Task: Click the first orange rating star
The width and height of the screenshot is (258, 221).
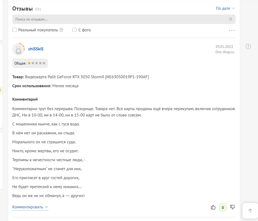Action: (x=29, y=63)
